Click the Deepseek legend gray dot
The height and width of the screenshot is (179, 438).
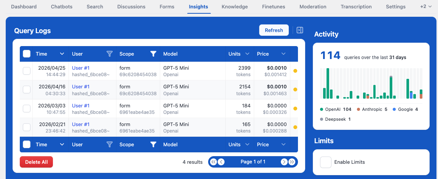[x=322, y=120]
